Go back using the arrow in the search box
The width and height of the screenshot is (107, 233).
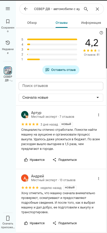pos(26,9)
